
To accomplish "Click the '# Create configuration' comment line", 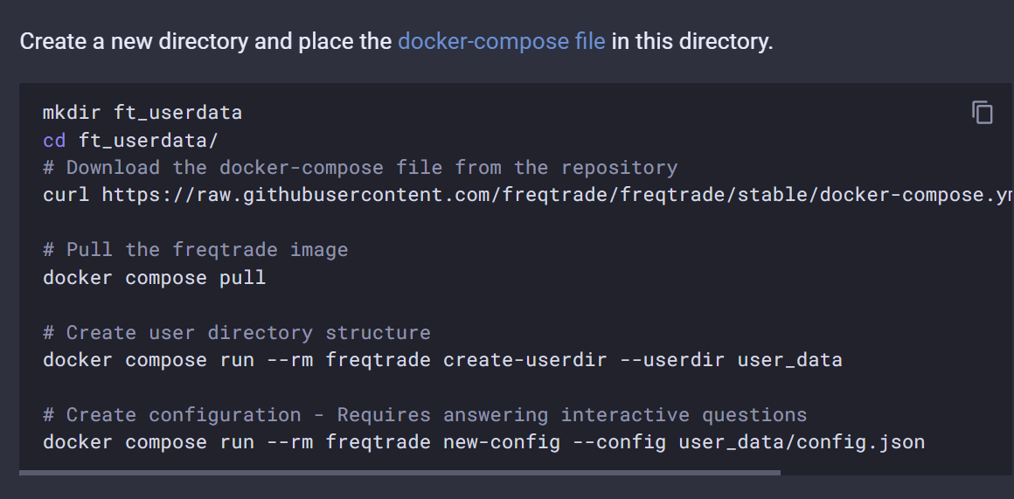I will click(x=425, y=414).
